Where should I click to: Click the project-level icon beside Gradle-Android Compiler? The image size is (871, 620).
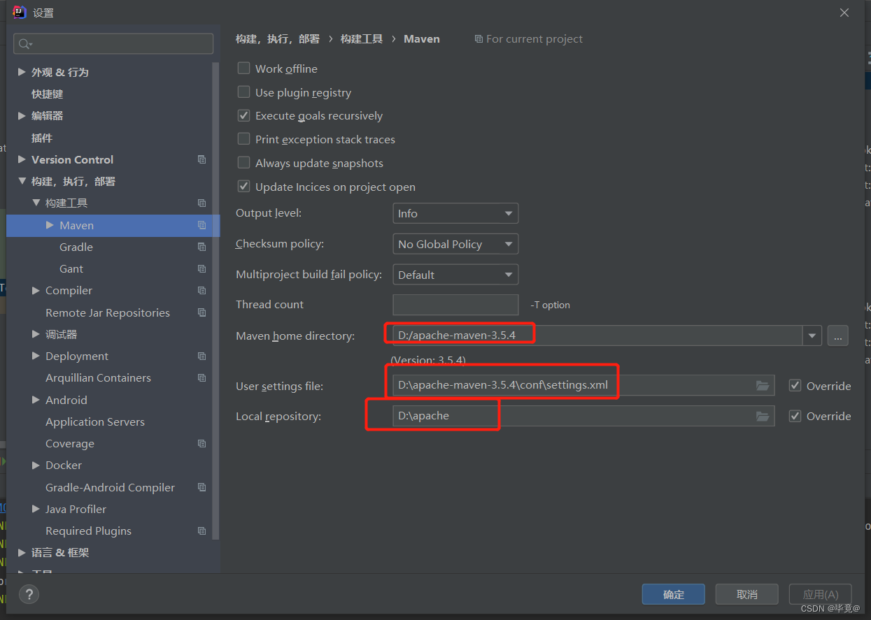(201, 487)
